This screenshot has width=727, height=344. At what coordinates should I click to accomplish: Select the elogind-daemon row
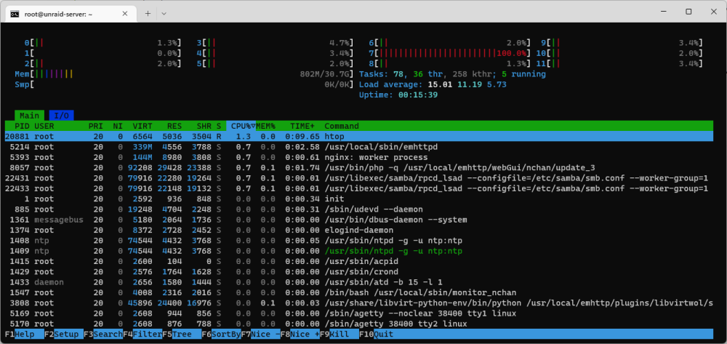click(x=359, y=231)
